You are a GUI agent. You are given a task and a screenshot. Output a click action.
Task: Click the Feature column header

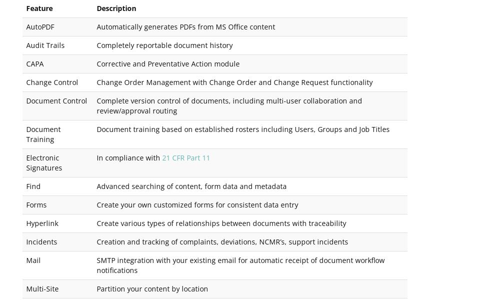click(x=39, y=8)
